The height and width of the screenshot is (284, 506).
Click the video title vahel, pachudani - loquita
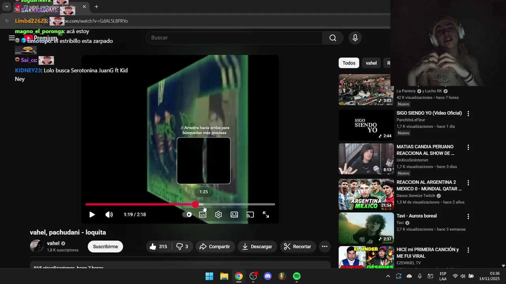pos(68,232)
